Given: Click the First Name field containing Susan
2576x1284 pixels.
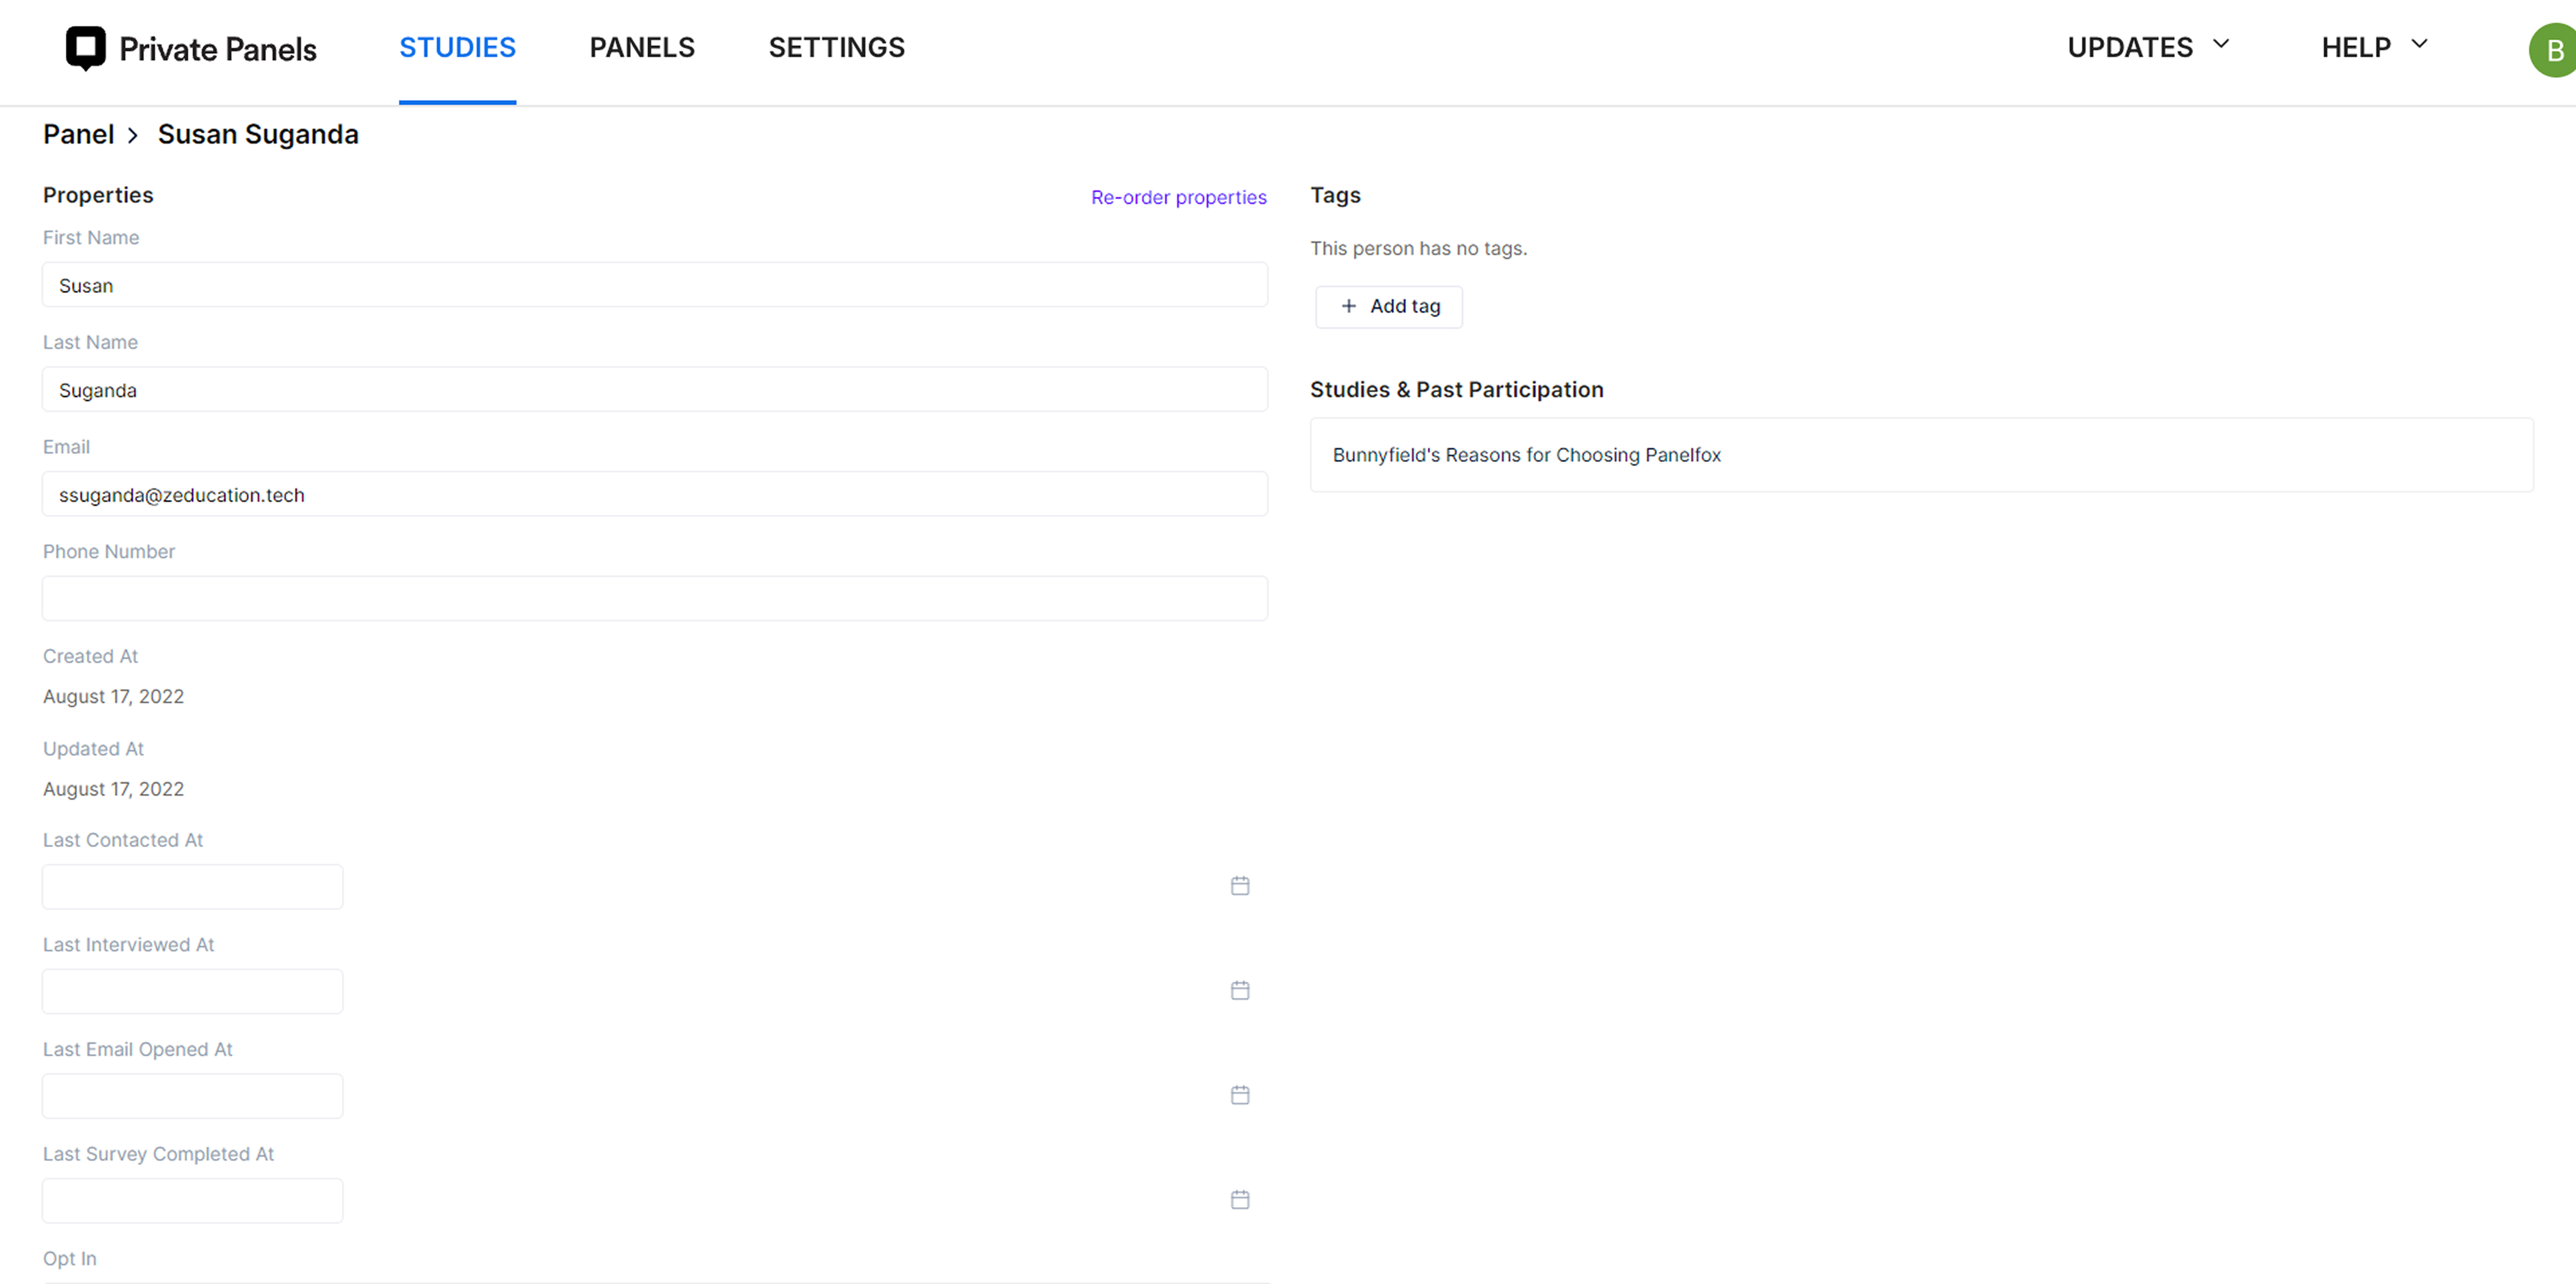Looking at the screenshot, I should coord(655,285).
